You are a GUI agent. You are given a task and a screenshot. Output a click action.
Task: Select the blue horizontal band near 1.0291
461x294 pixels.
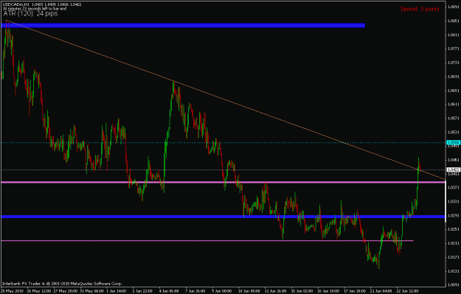pyautogui.click(x=223, y=217)
